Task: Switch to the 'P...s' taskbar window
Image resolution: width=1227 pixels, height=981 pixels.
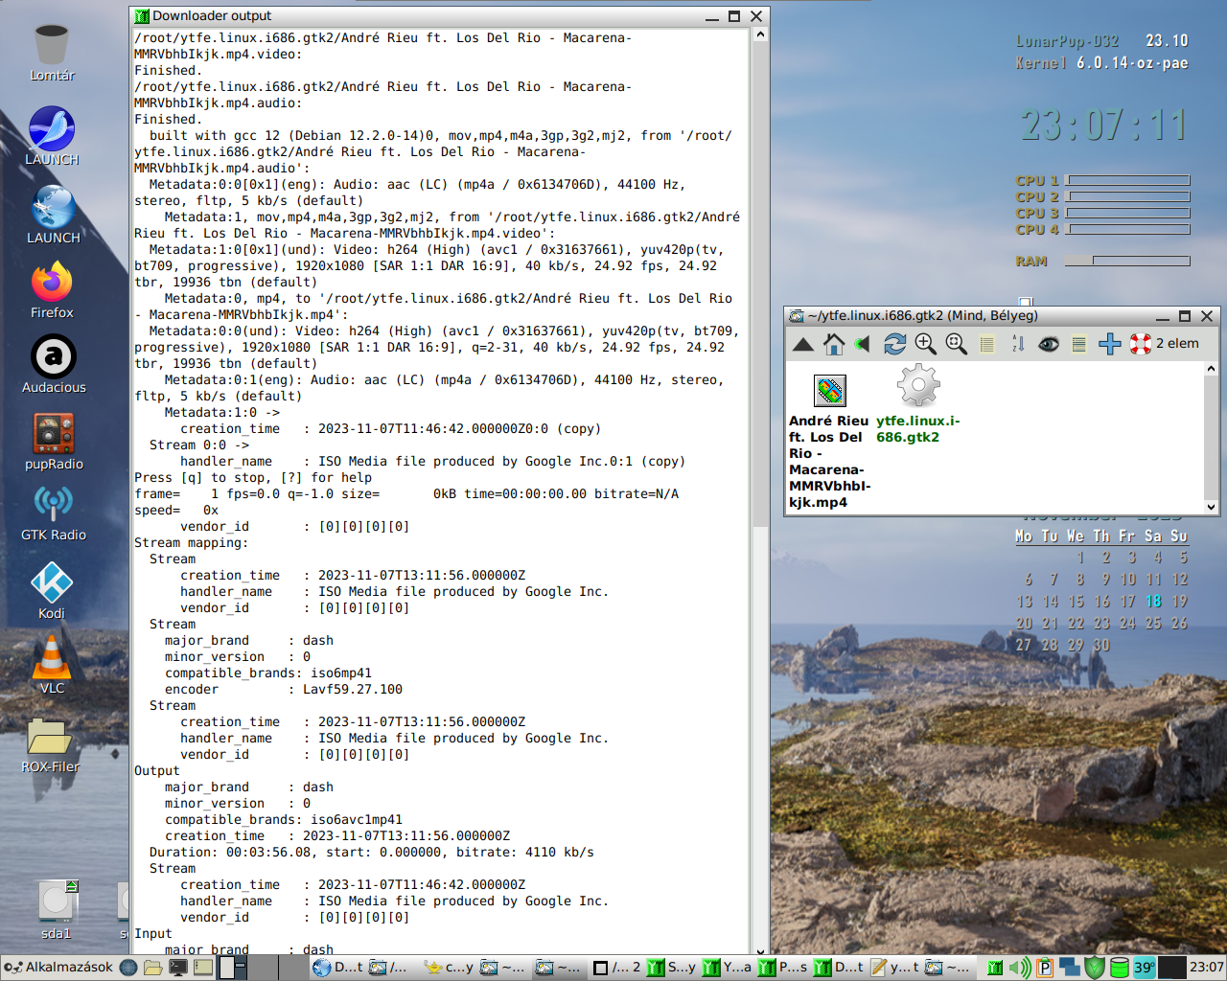Action: click(782, 968)
